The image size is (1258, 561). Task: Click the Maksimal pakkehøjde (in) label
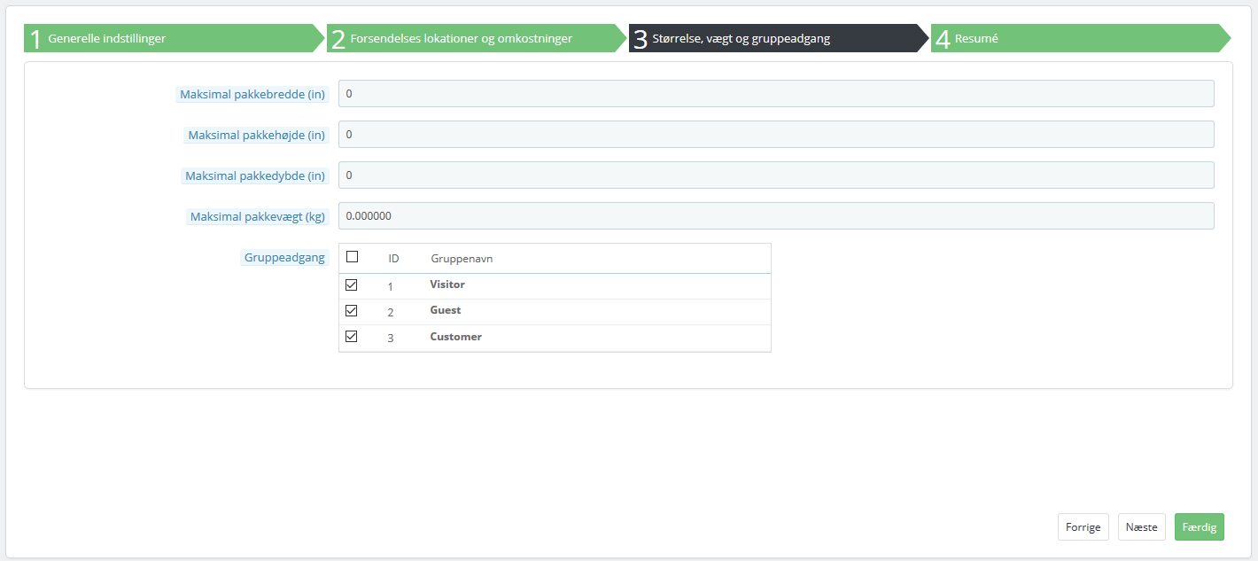point(257,136)
